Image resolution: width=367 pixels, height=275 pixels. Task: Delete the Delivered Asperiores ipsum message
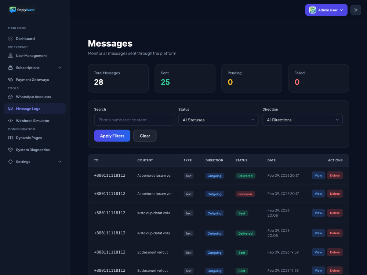335,175
